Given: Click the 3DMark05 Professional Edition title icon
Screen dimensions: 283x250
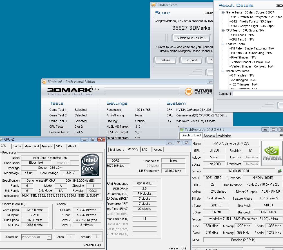Looking at the screenshot, I should point(44,82).
